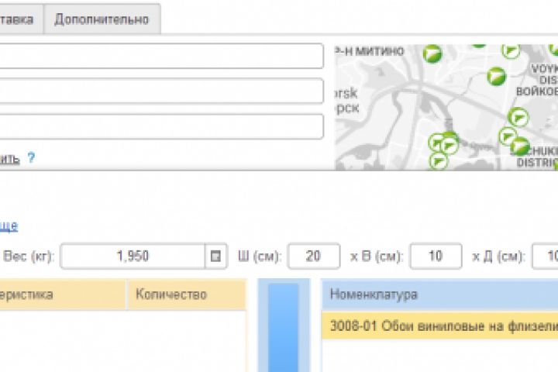Click the blue question mark help icon
The image size is (558, 372).
click(x=31, y=157)
